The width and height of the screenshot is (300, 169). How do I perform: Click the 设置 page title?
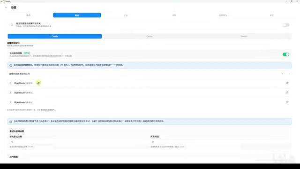14,8
